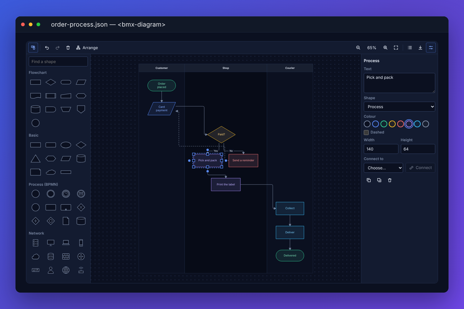Pick the Network globe shape
This screenshot has height=309, width=464.
click(x=66, y=270)
